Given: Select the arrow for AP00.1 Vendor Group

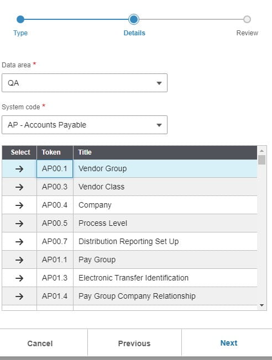Looking at the screenshot, I should click(x=19, y=169).
